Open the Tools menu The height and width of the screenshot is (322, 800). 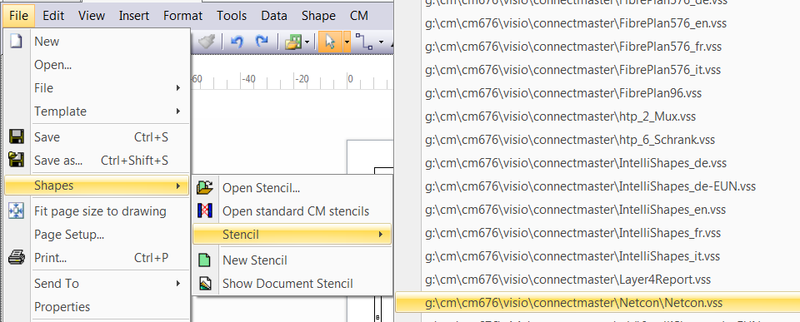pos(232,16)
